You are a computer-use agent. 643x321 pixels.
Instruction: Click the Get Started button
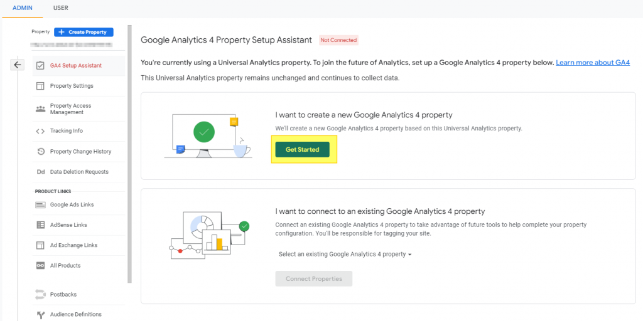coord(302,149)
